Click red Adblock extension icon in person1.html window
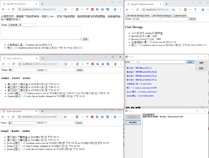 tap(92, 64)
